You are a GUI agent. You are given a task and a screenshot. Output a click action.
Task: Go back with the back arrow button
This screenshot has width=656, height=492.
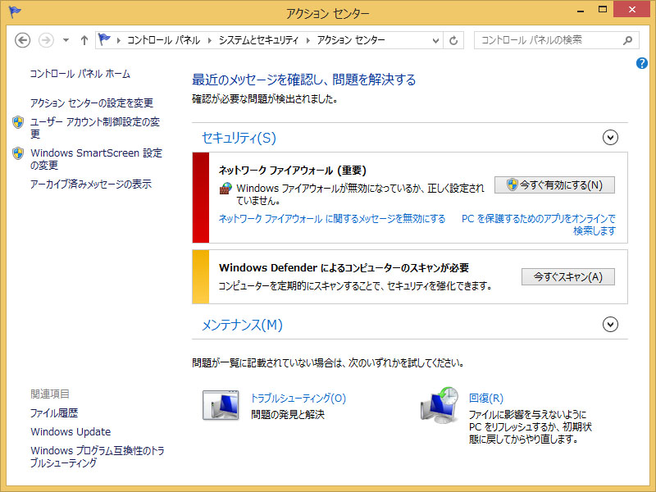[23, 40]
